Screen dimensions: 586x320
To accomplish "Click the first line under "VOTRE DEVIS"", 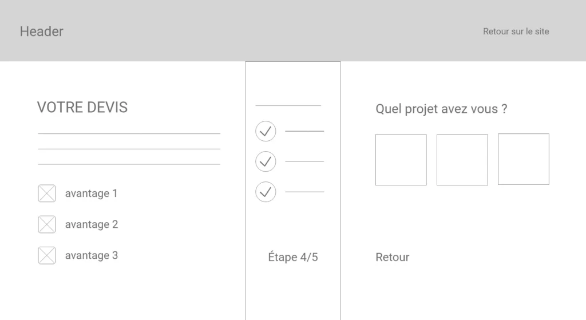I will pos(129,133).
